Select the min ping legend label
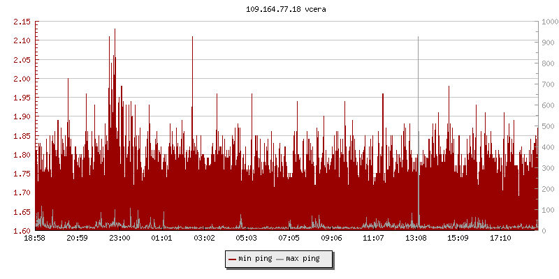Viewport: 559px width, 279px height. point(255,259)
